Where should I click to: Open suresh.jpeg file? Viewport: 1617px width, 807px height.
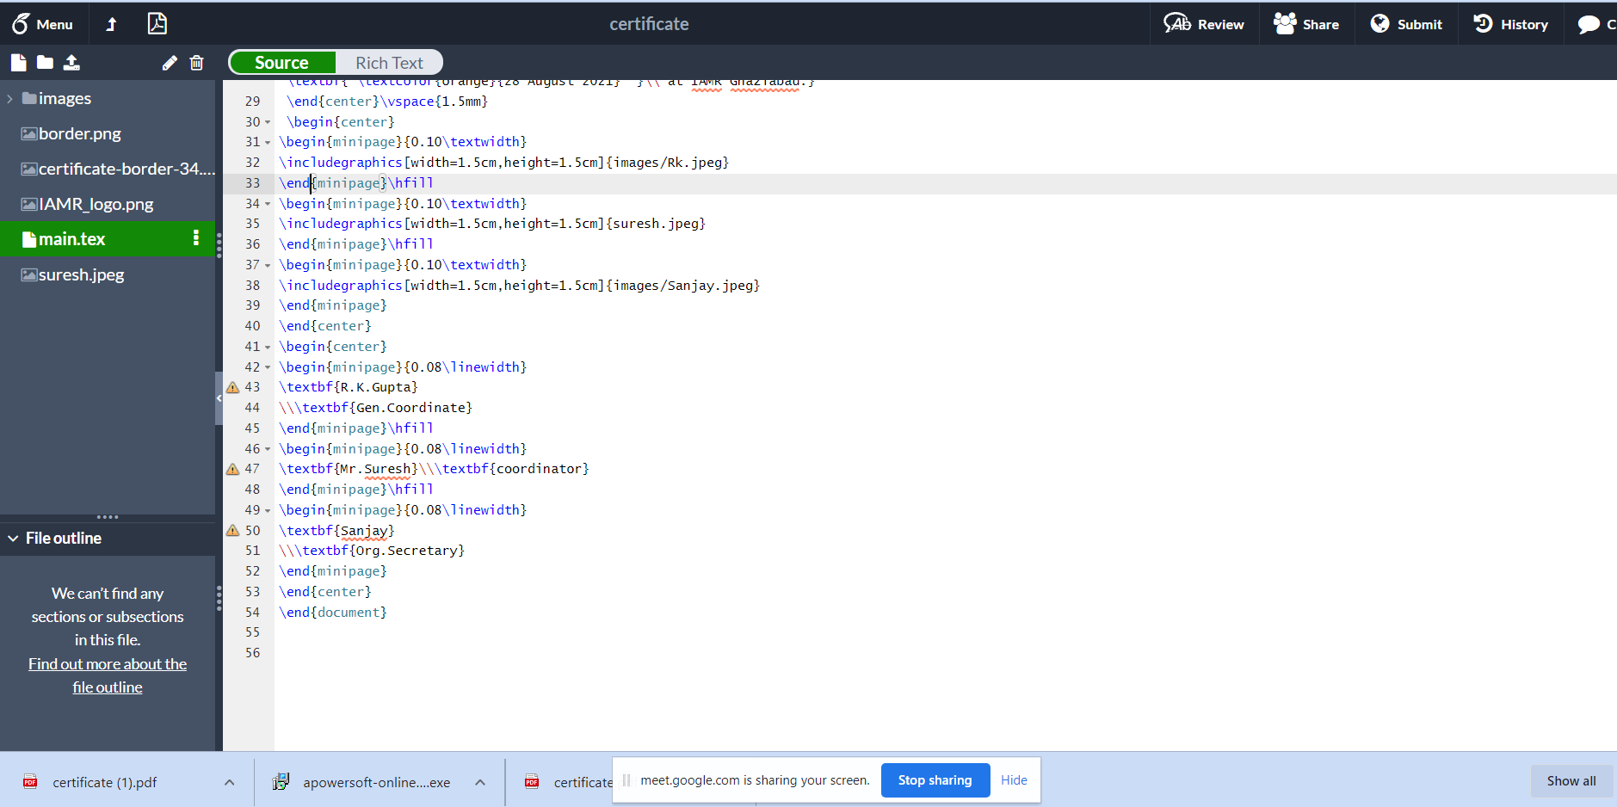pos(72,274)
